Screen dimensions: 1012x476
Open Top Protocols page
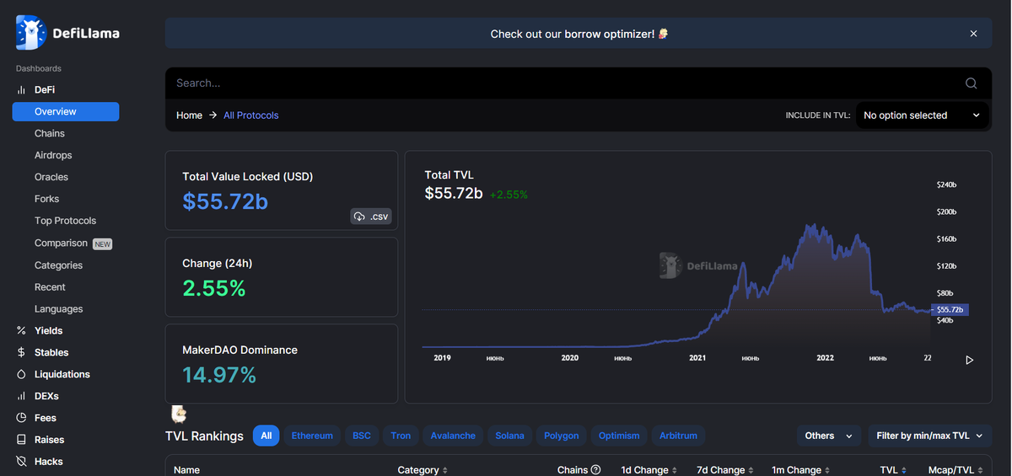tap(66, 221)
